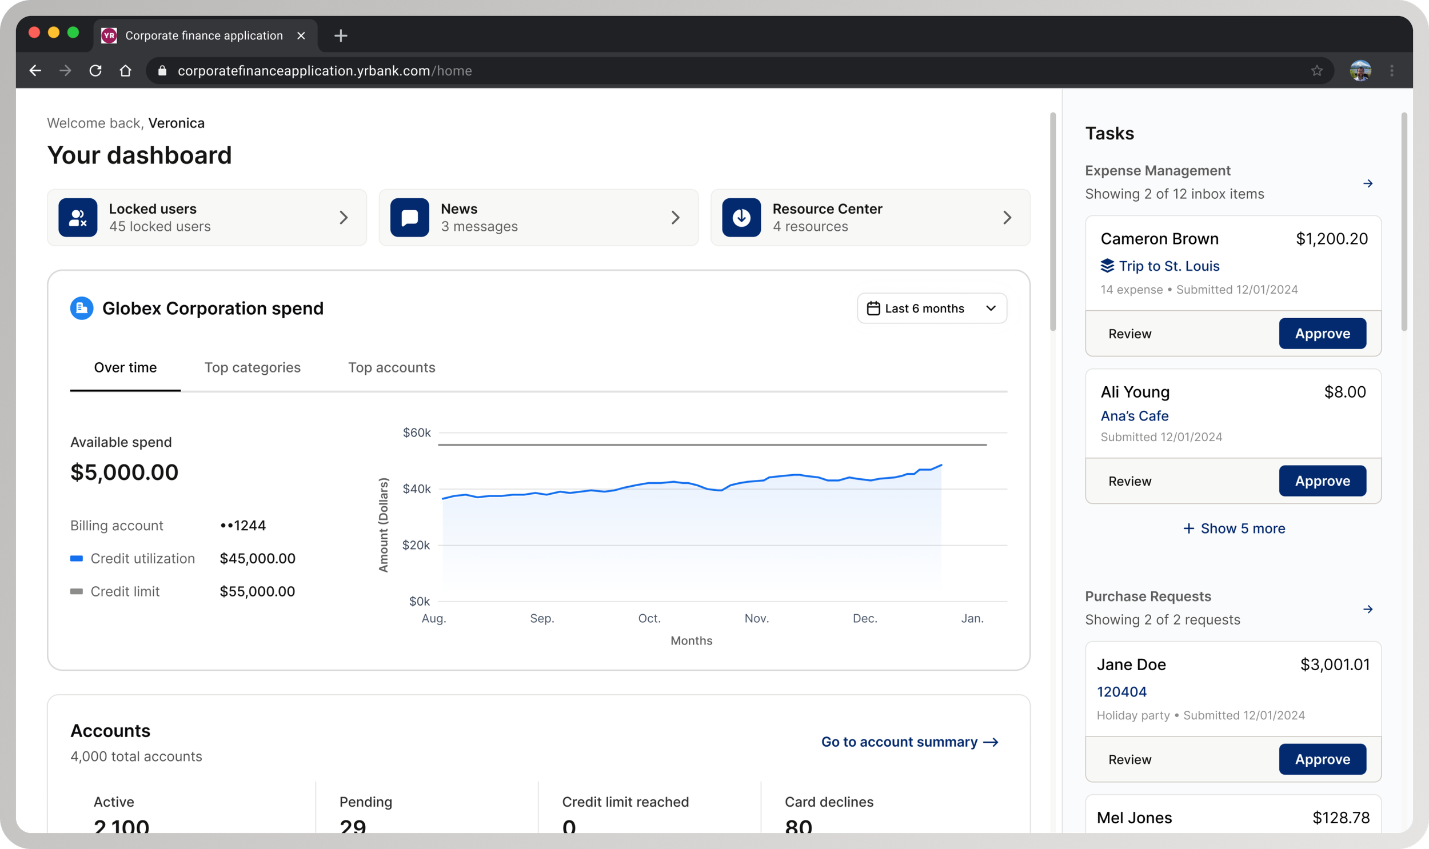The width and height of the screenshot is (1429, 849).
Task: Click the News message icon
Action: pyautogui.click(x=409, y=218)
